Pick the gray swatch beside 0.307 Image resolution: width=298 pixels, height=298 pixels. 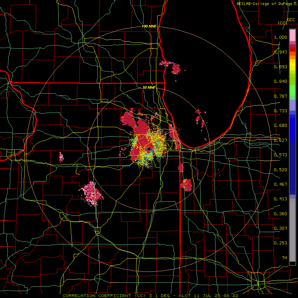[x=292, y=230]
